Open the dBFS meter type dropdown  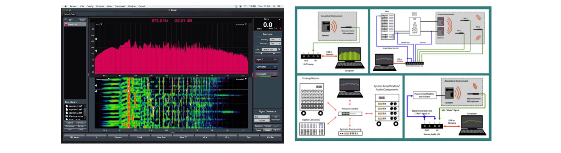[x=261, y=28]
